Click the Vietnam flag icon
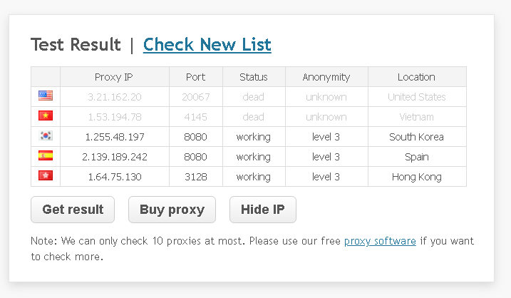511x298 pixels. coord(46,116)
